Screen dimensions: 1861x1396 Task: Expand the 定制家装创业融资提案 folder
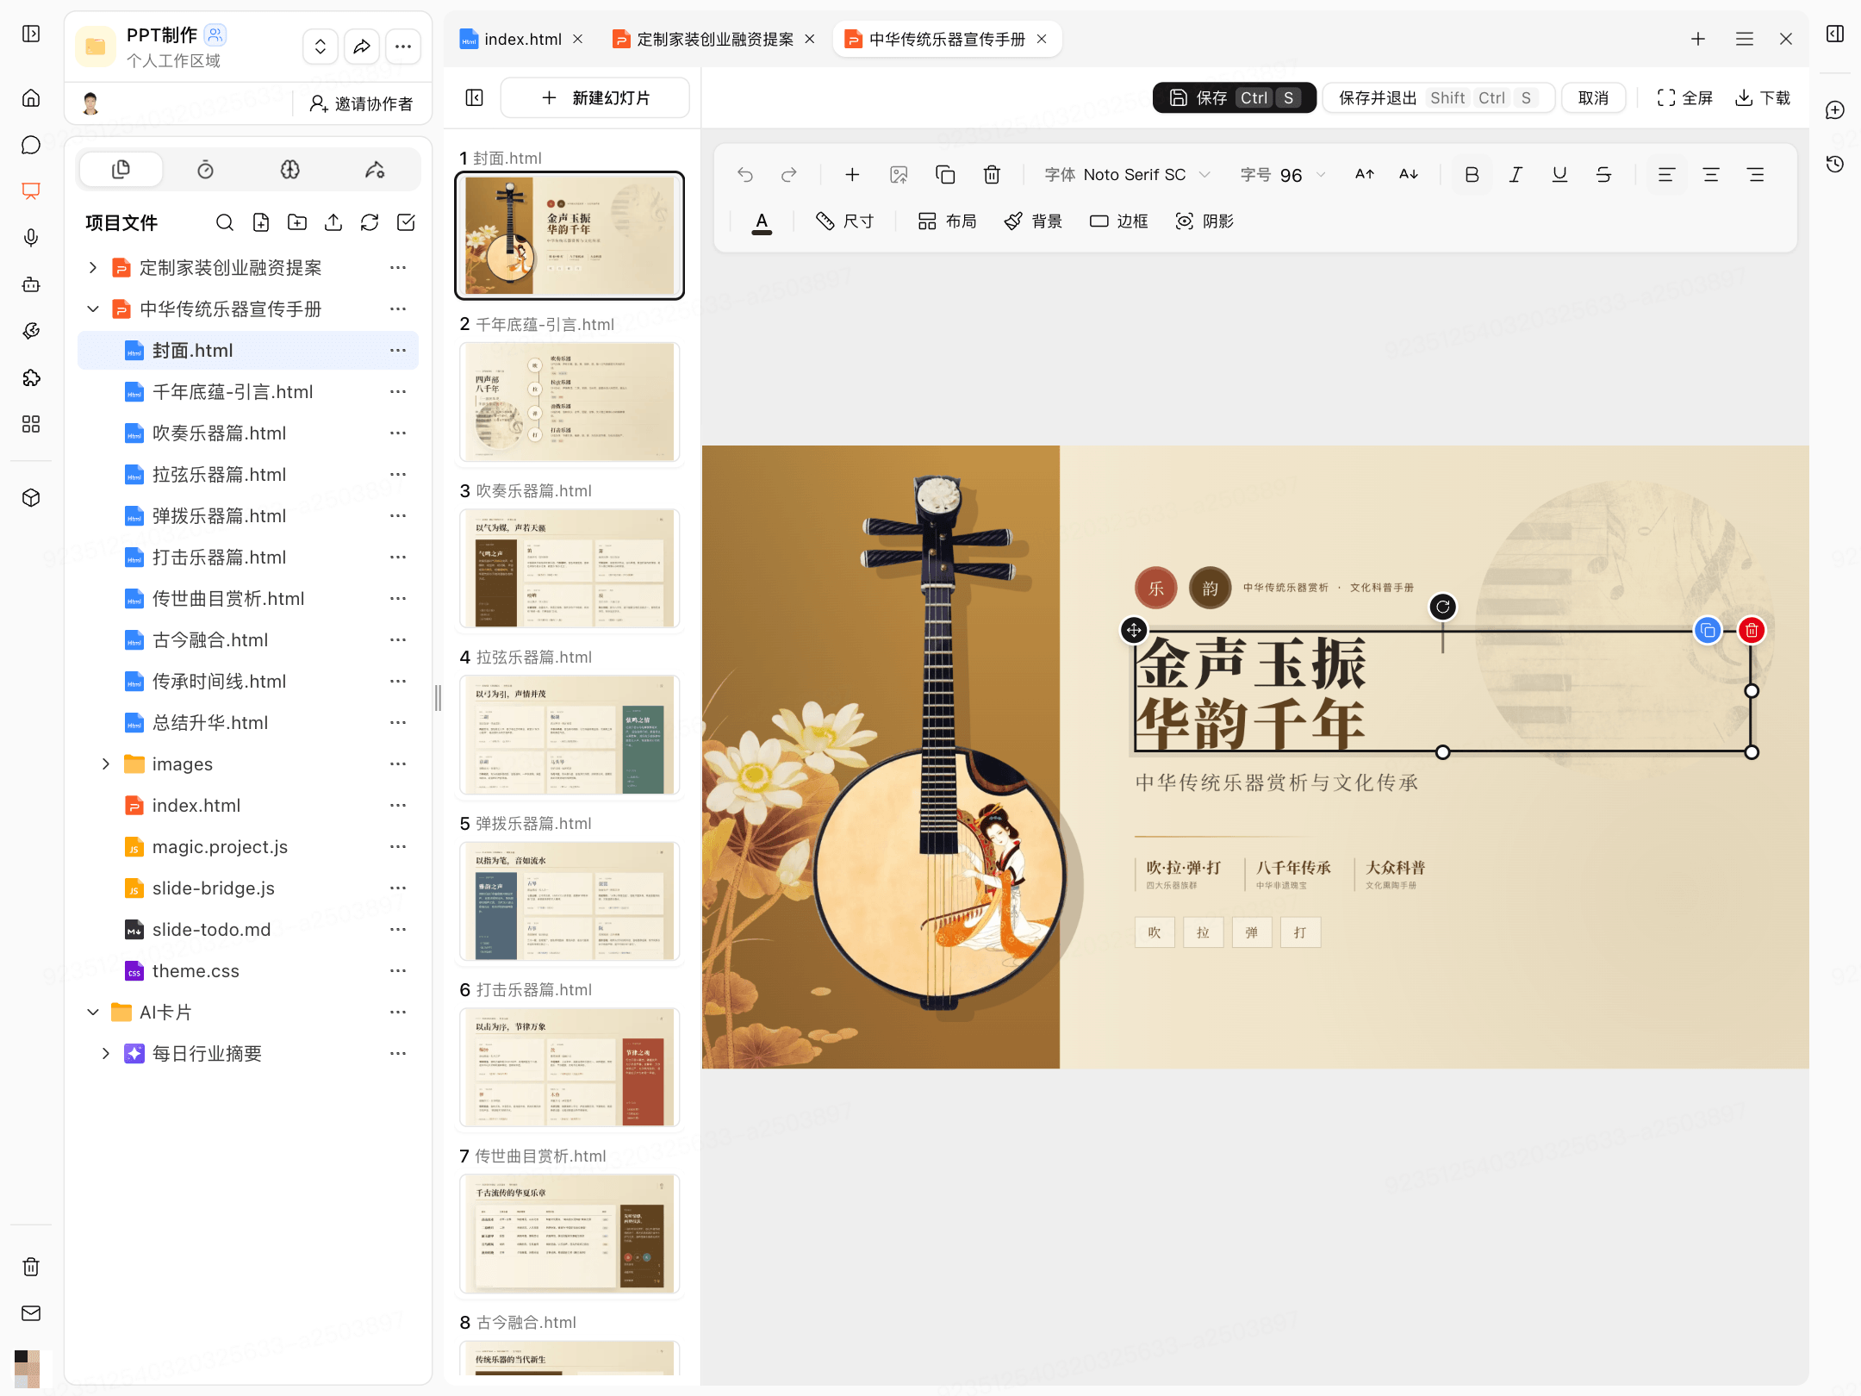(x=93, y=268)
